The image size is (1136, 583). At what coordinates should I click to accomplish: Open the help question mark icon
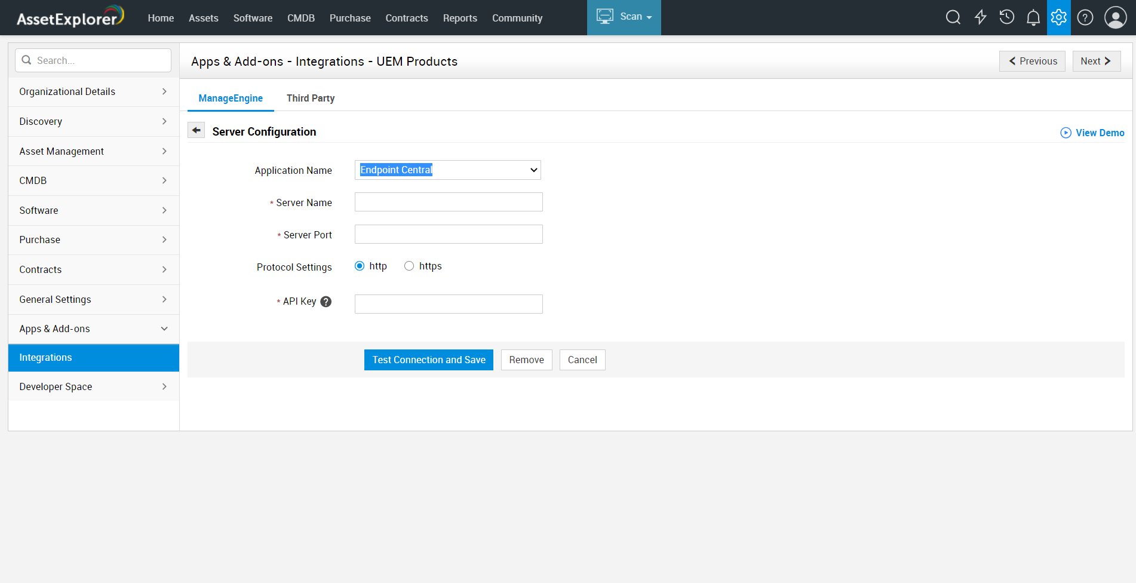pyautogui.click(x=1085, y=17)
